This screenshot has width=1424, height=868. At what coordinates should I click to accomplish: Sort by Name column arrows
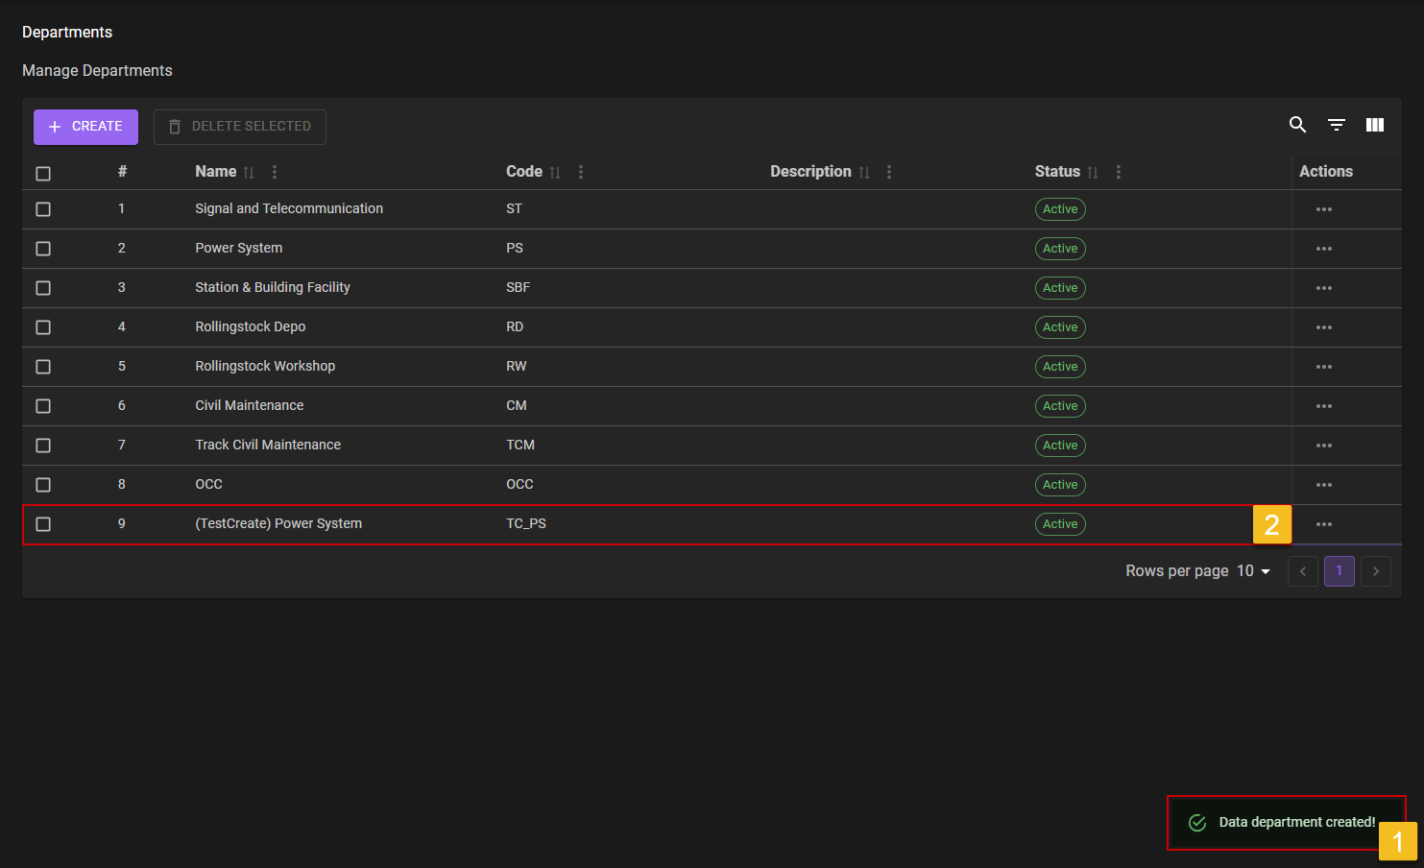249,173
